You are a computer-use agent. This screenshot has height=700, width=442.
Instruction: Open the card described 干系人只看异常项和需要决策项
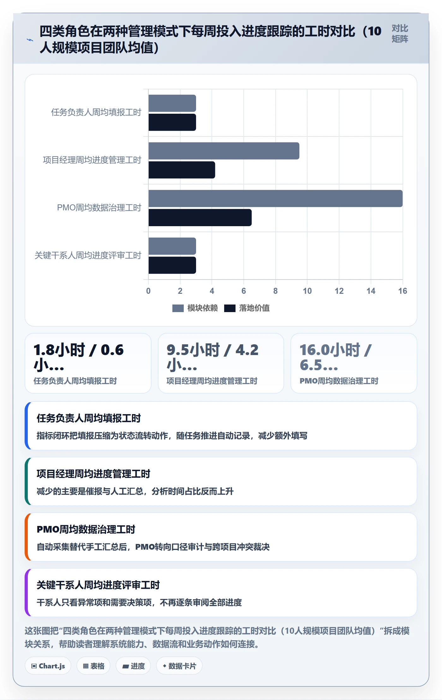click(x=221, y=593)
